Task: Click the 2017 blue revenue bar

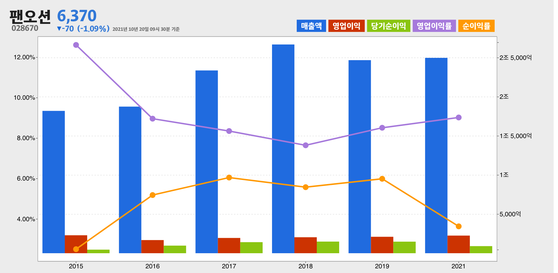Action: (x=207, y=162)
